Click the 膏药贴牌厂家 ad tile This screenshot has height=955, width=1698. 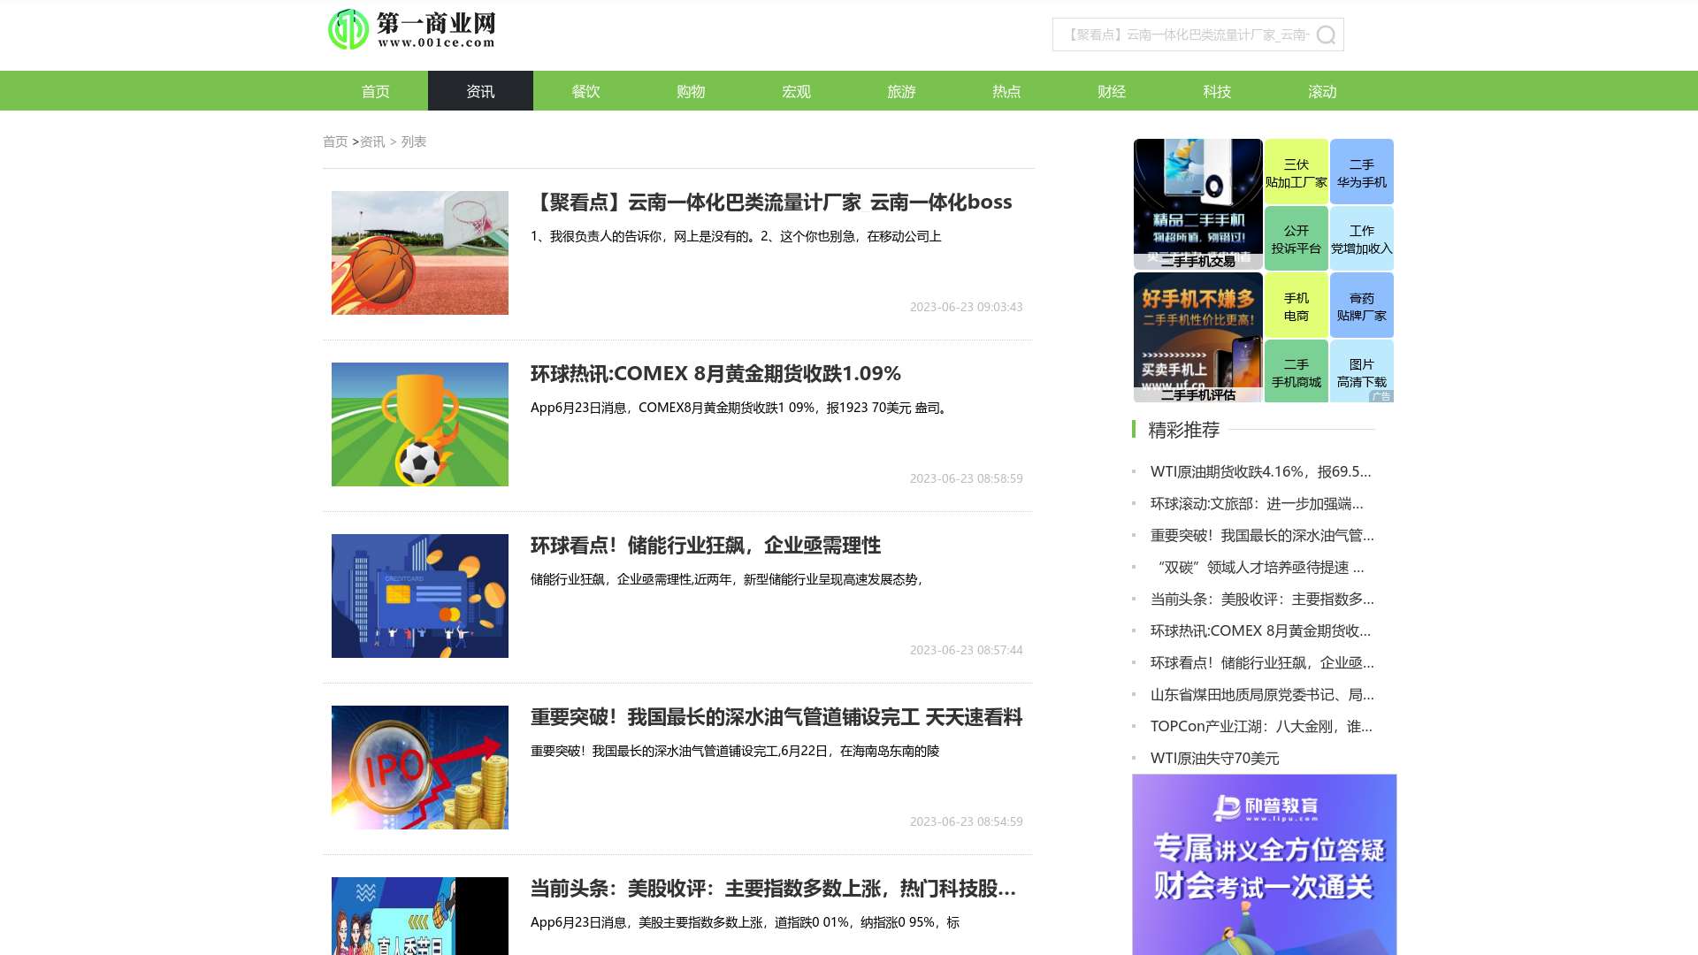1362,306
